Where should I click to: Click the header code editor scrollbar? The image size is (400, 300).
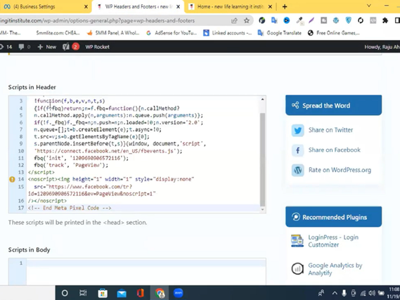pyautogui.click(x=262, y=159)
